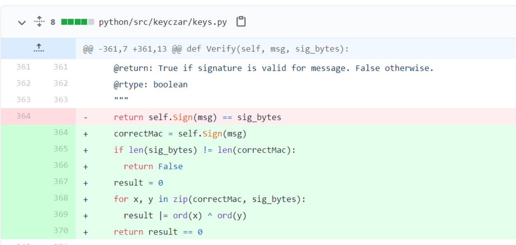
Task: Click the changed line count 8
Action: click(x=53, y=22)
